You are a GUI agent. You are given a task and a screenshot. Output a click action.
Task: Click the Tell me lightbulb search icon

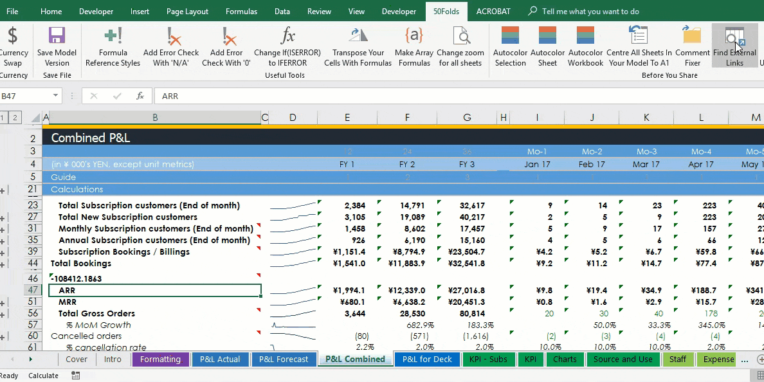(532, 11)
